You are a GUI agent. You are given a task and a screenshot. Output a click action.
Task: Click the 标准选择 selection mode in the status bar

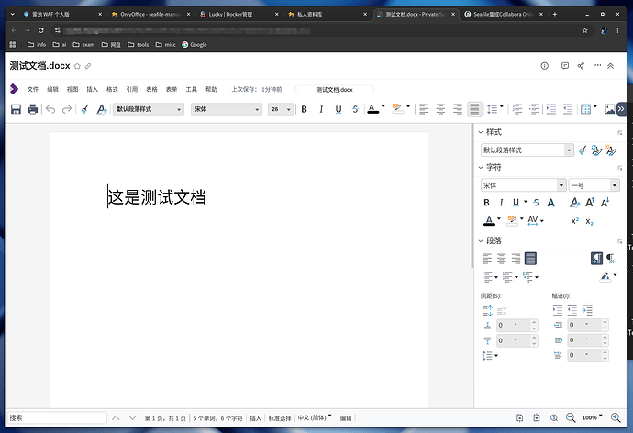pyautogui.click(x=280, y=418)
